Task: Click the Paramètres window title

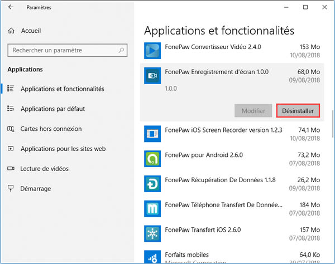Action: click(39, 7)
